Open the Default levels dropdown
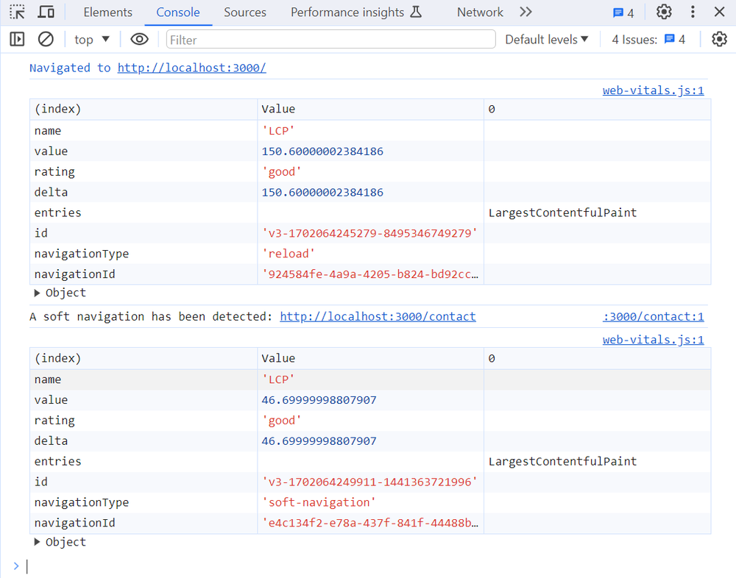The image size is (736, 578). click(546, 40)
